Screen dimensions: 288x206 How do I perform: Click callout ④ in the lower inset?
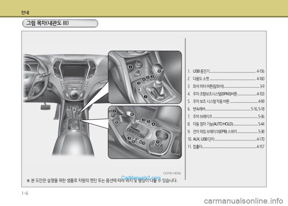click(153, 124)
